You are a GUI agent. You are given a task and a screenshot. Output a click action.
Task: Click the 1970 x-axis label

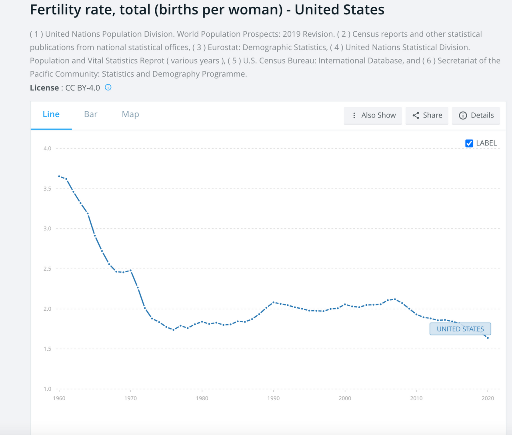130,398
